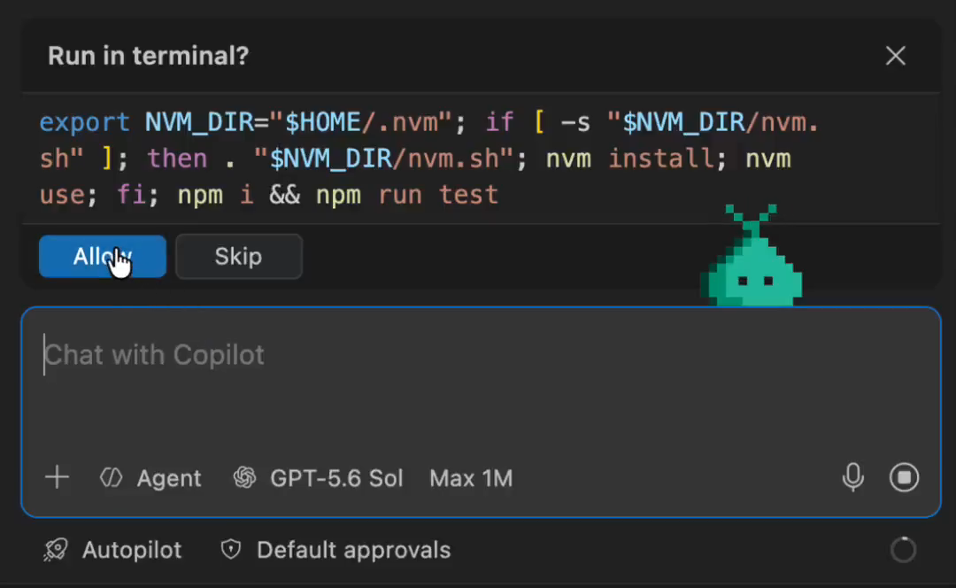This screenshot has height=588, width=956.
Task: Click the 'Run in terminal?' heading
Action: pyautogui.click(x=148, y=56)
